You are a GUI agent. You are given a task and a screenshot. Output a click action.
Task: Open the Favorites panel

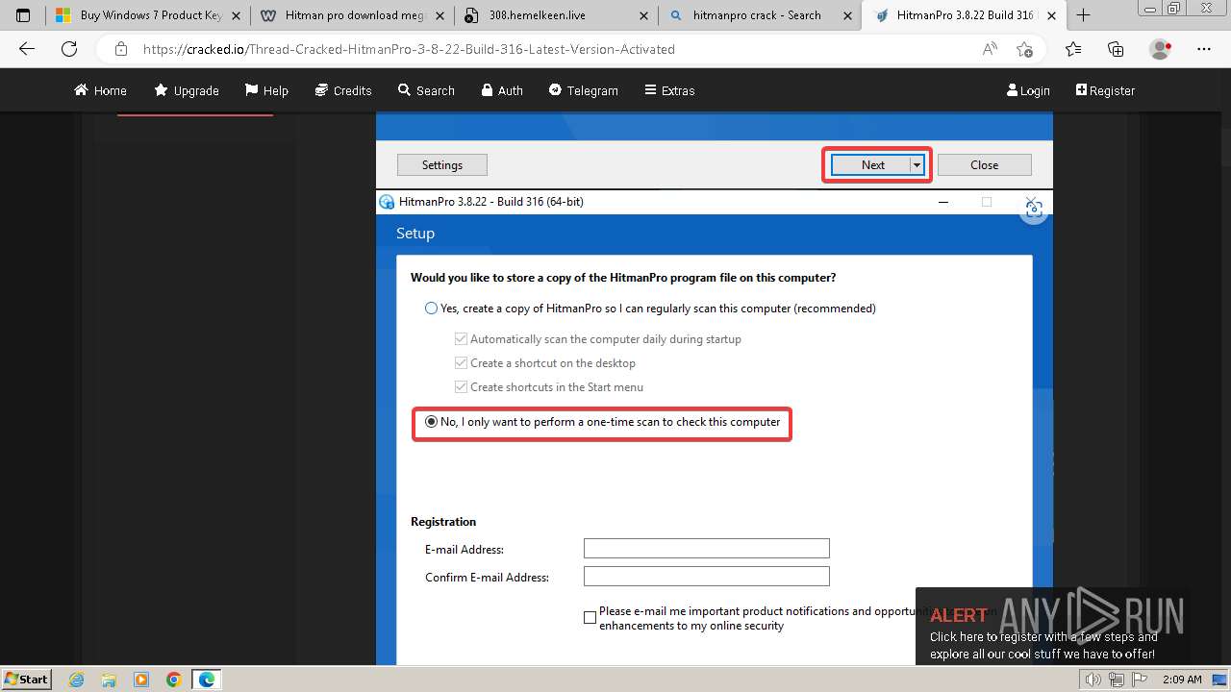1073,49
